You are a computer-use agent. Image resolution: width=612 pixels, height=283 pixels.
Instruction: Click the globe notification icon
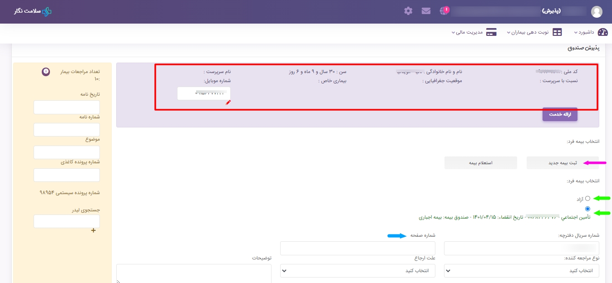pyautogui.click(x=444, y=11)
